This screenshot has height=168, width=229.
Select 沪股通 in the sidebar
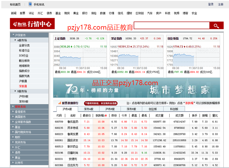(23, 81)
